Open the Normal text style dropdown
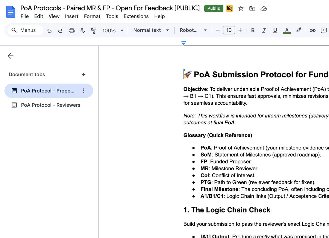 151,30
